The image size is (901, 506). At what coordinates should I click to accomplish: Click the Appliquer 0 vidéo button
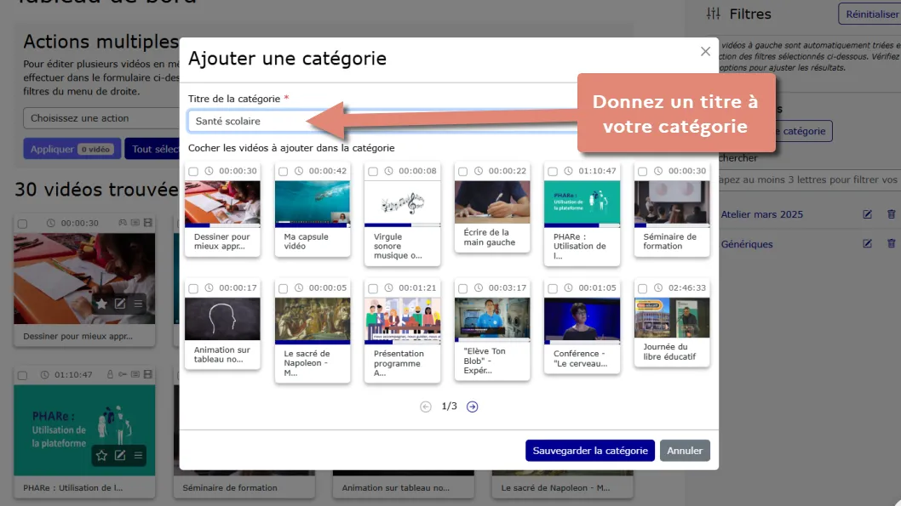pos(72,149)
